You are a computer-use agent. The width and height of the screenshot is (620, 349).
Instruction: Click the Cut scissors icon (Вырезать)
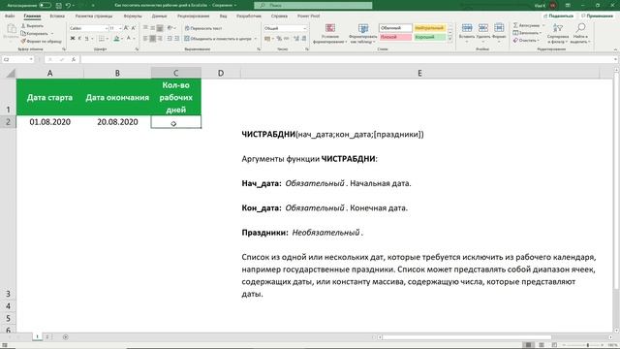coord(23,26)
